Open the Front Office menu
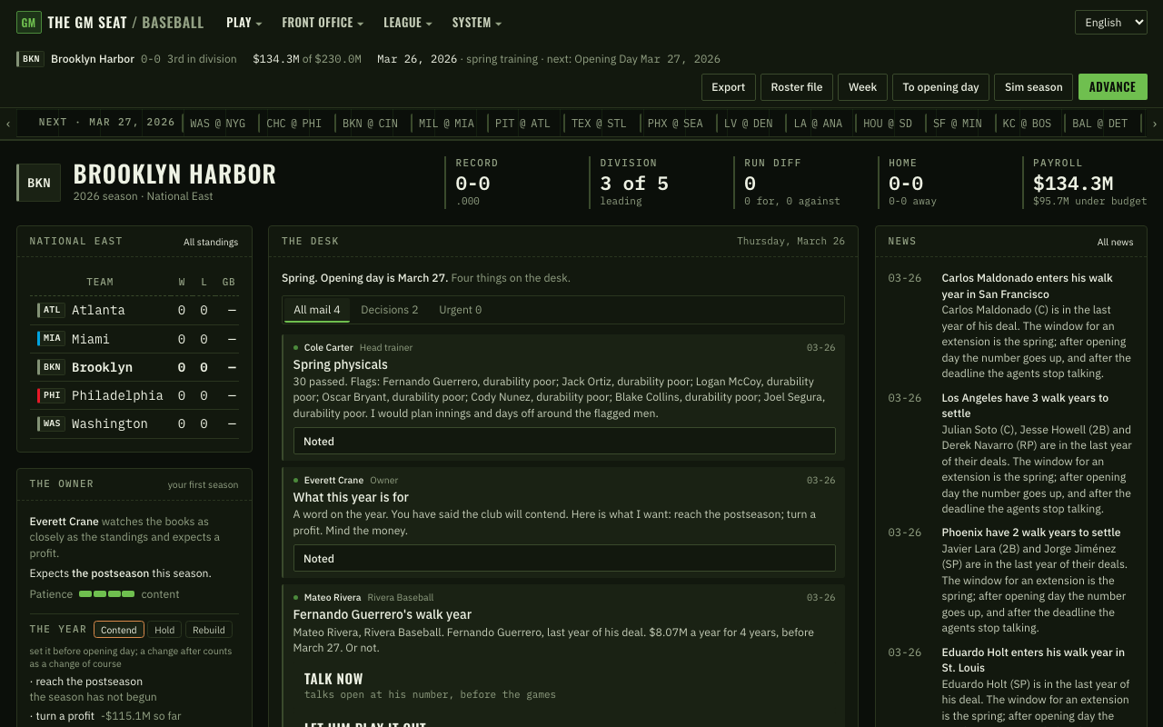Image resolution: width=1163 pixels, height=727 pixels. 323,23
